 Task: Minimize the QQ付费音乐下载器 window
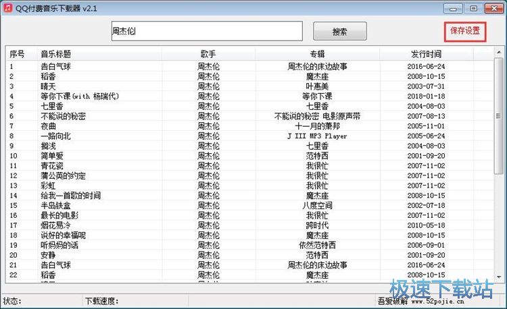[453, 8]
